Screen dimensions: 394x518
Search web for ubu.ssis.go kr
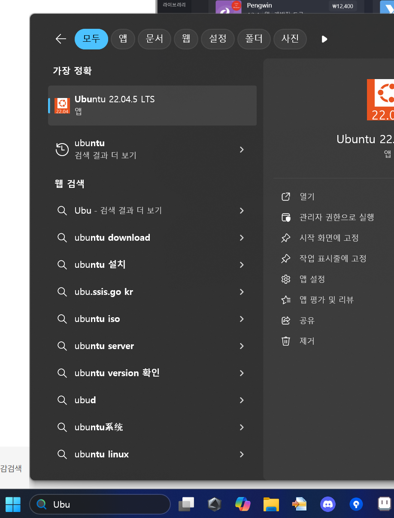click(152, 292)
